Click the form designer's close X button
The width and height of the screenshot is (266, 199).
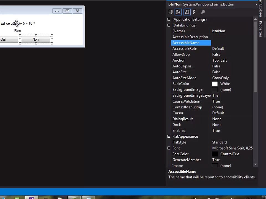[78, 11]
